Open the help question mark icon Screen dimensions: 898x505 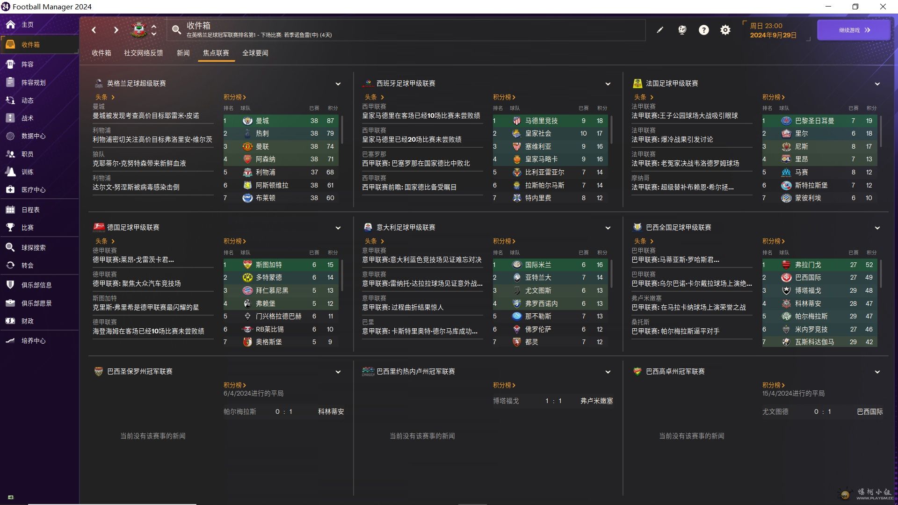coord(703,30)
